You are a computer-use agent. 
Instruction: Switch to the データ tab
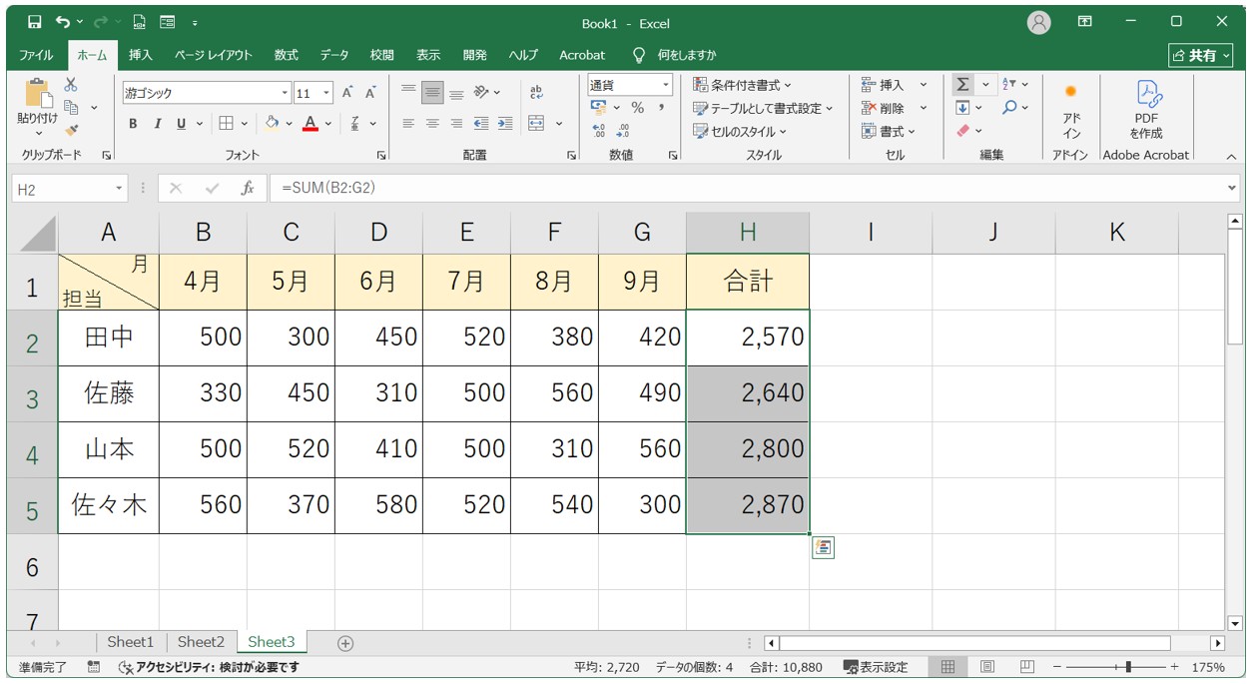334,55
